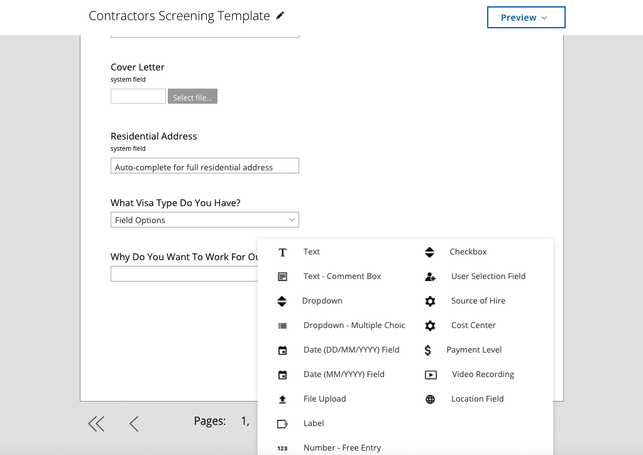
Task: Click the Residential Address auto-complete input
Action: coord(204,166)
